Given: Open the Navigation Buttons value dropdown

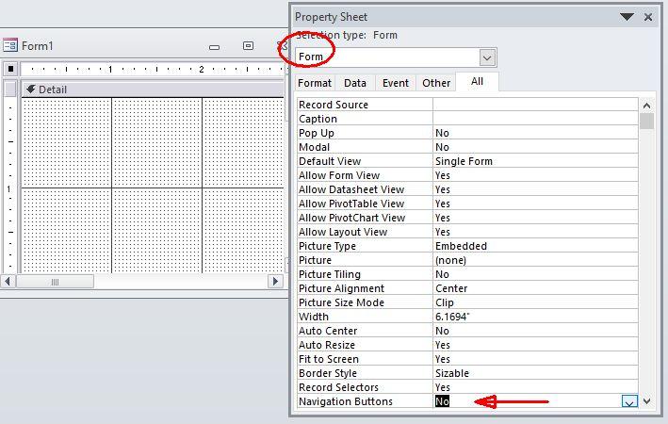Looking at the screenshot, I should [x=629, y=402].
